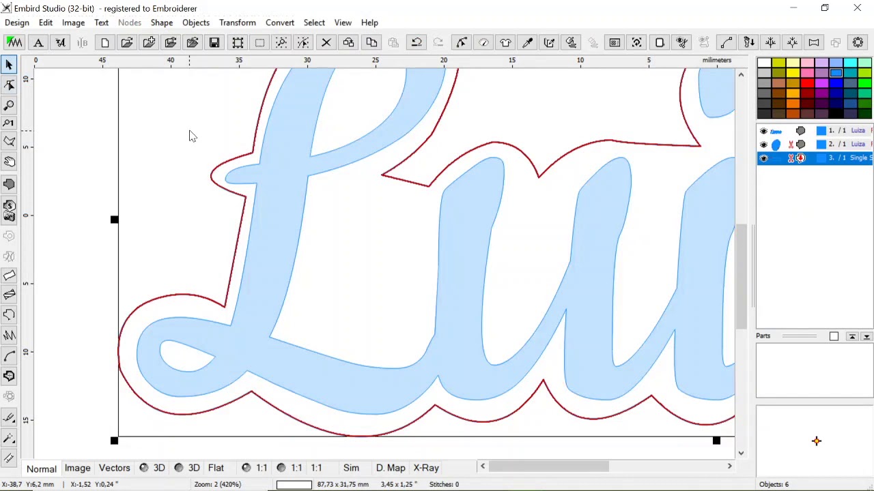Open the Convert menu
The image size is (874, 491).
pyautogui.click(x=280, y=23)
